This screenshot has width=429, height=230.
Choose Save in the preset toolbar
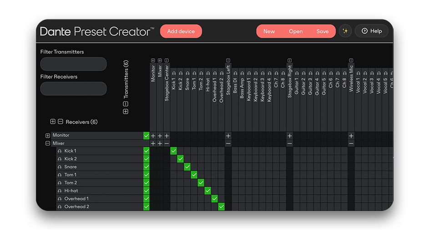[323, 31]
